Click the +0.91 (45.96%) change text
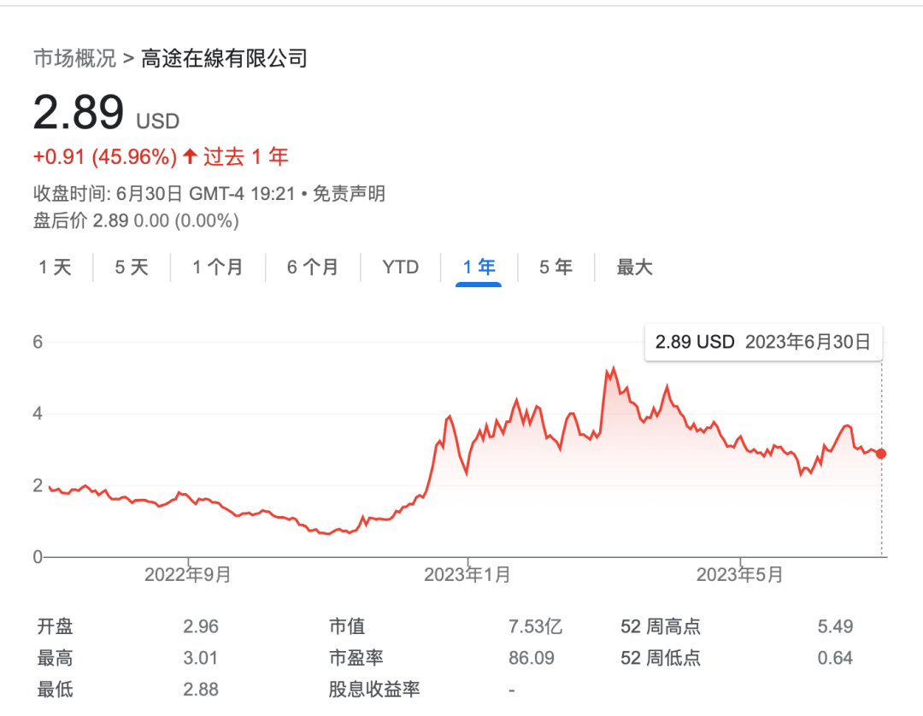 click(x=105, y=157)
